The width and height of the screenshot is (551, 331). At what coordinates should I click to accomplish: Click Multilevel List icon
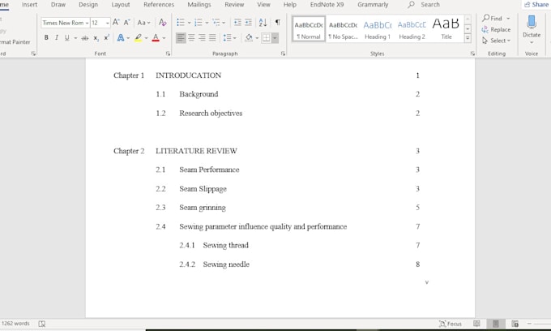pos(216,23)
